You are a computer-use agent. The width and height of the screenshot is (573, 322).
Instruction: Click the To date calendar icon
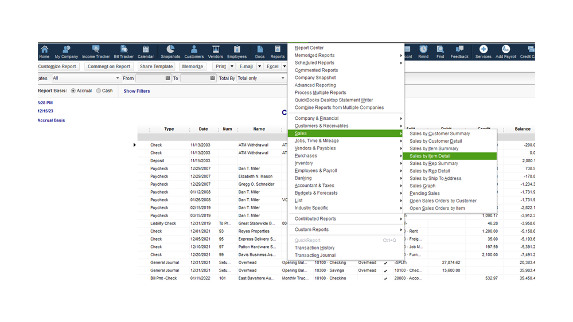click(213, 78)
